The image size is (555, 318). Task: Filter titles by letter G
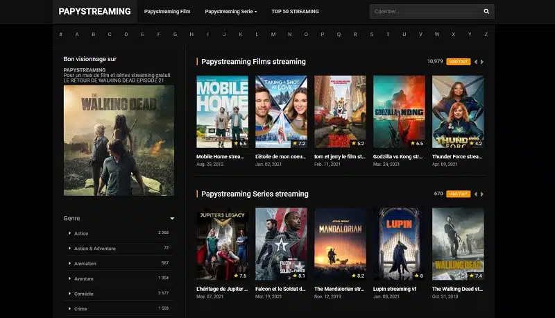[176, 34]
